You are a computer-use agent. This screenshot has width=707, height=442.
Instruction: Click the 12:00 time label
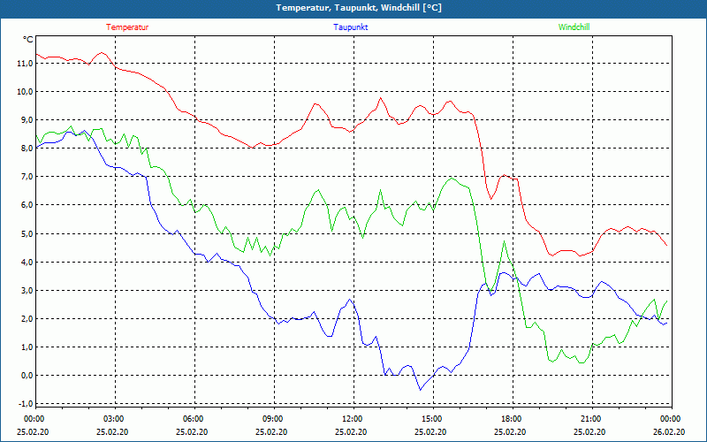point(353,419)
